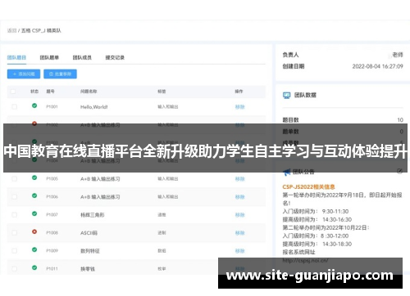Click the green status icon for P1006
The image size is (410, 296).
click(x=34, y=195)
